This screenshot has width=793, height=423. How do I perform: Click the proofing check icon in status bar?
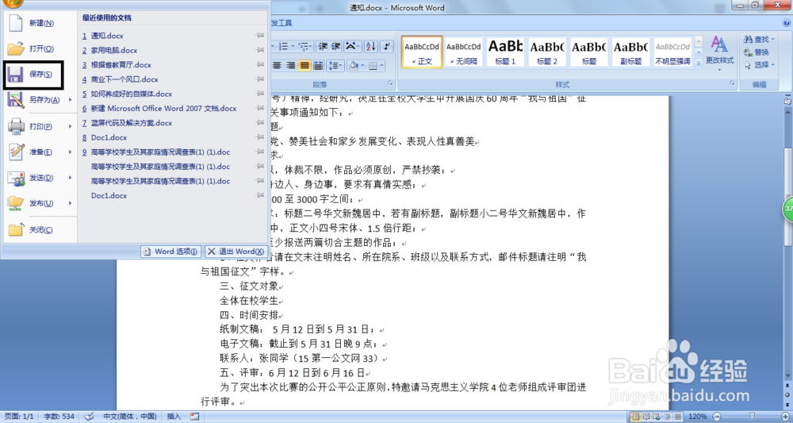[x=89, y=417]
